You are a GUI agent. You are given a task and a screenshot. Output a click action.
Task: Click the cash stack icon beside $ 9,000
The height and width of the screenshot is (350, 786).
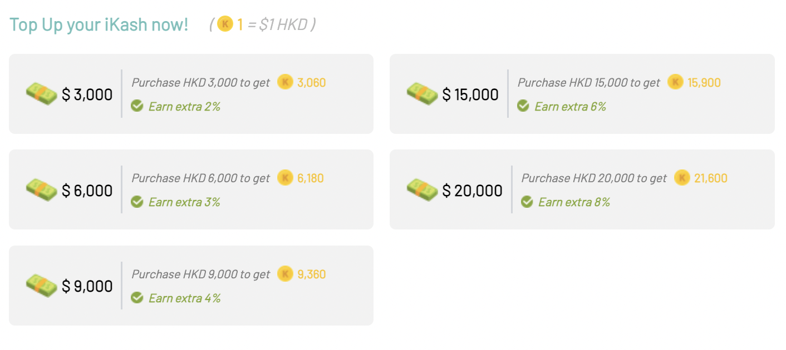tap(42, 286)
